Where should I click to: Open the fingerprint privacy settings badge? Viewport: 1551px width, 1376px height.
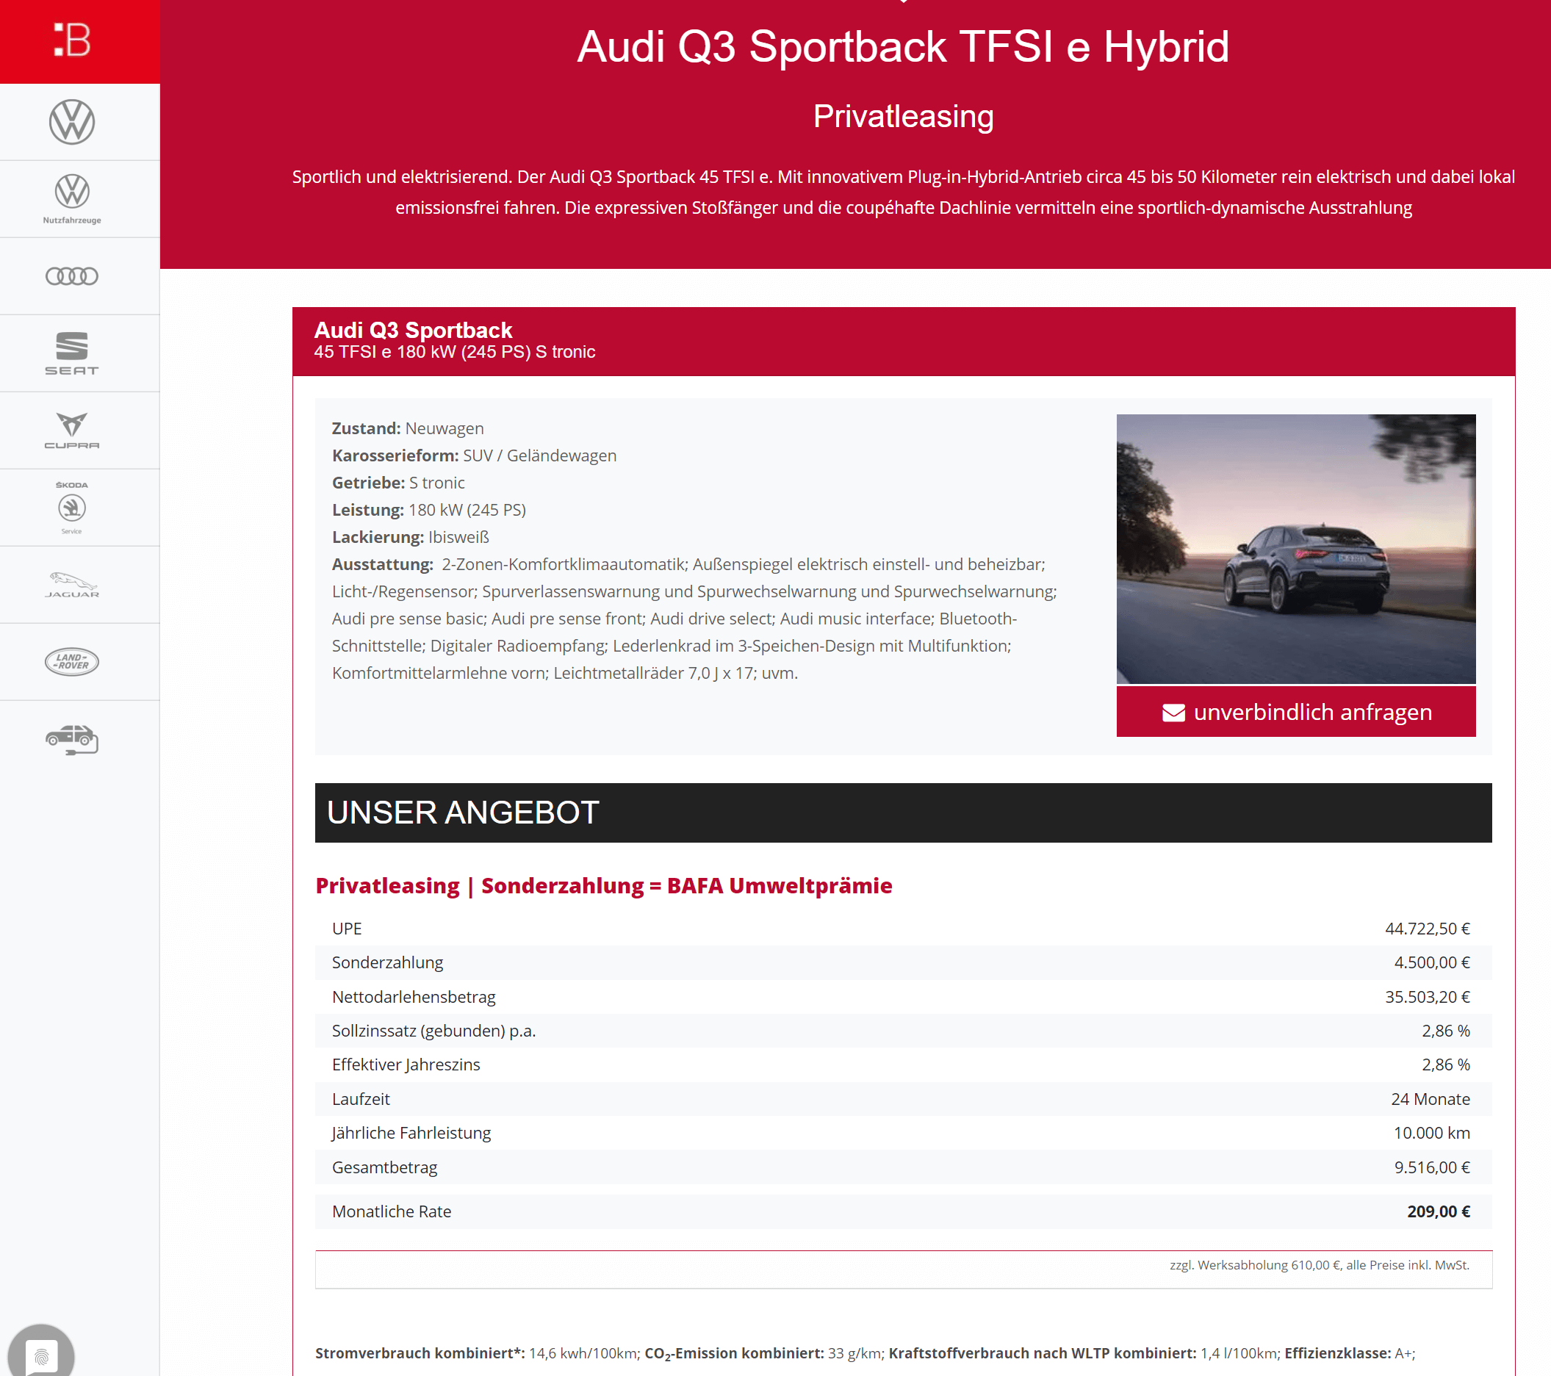(41, 1355)
